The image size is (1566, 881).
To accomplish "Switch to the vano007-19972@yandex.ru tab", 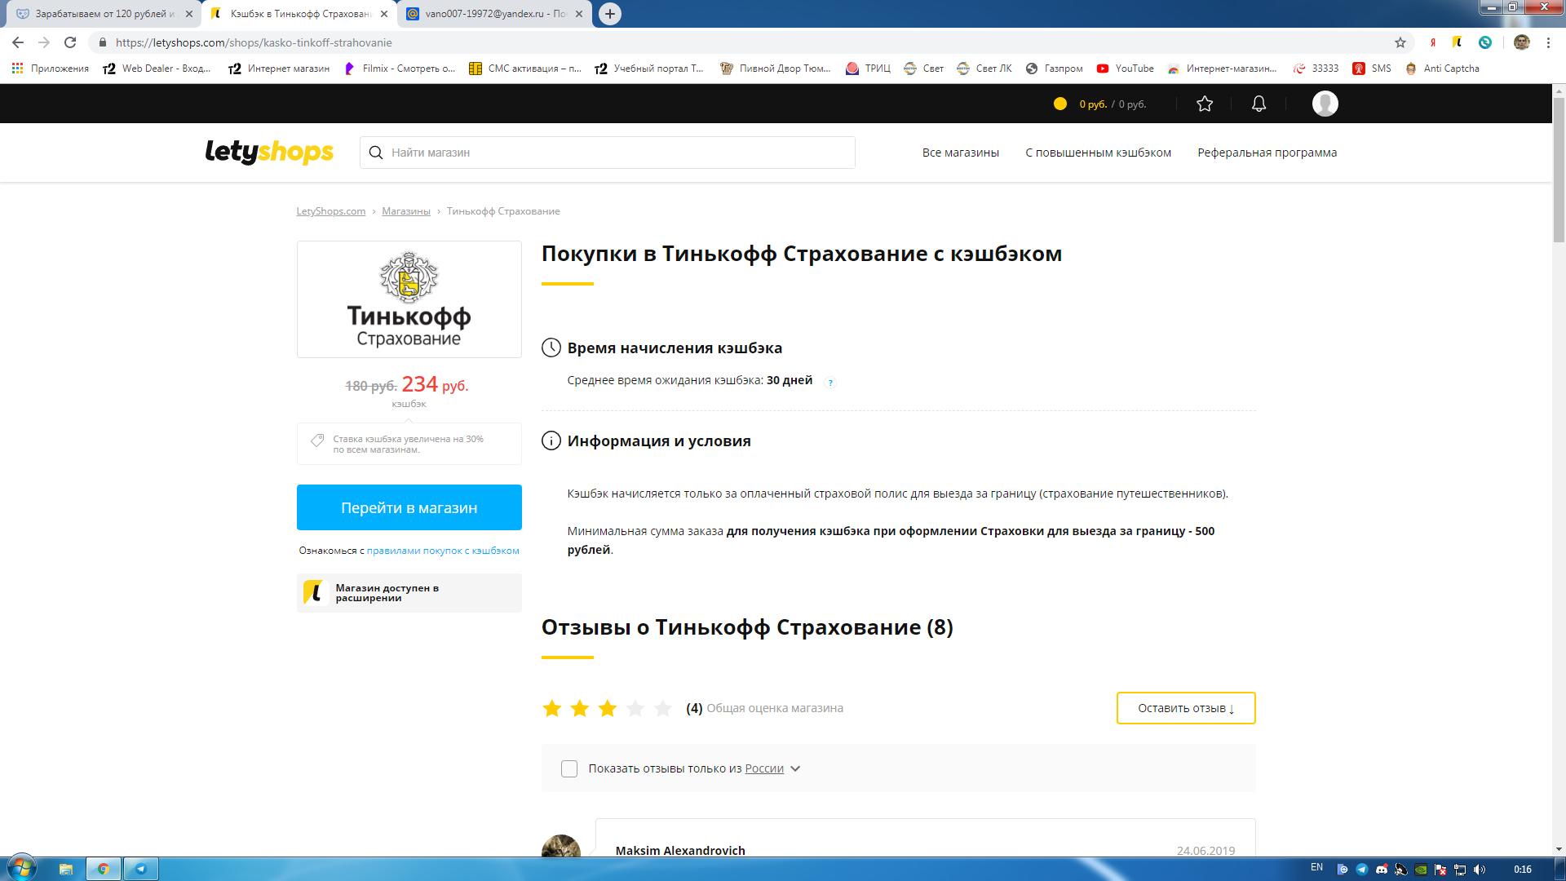I will [495, 14].
